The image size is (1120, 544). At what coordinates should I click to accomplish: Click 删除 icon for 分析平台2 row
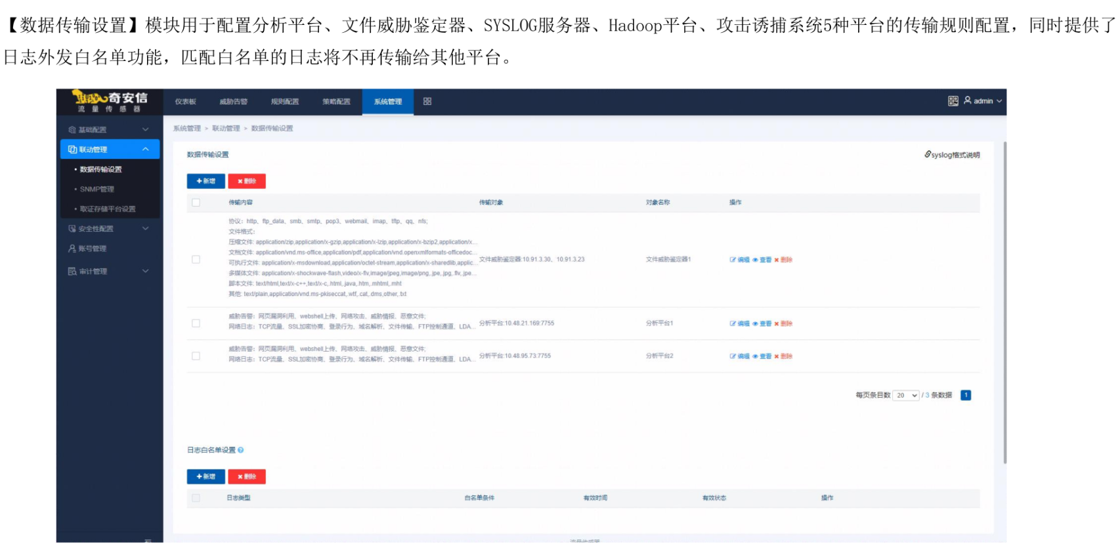(777, 356)
